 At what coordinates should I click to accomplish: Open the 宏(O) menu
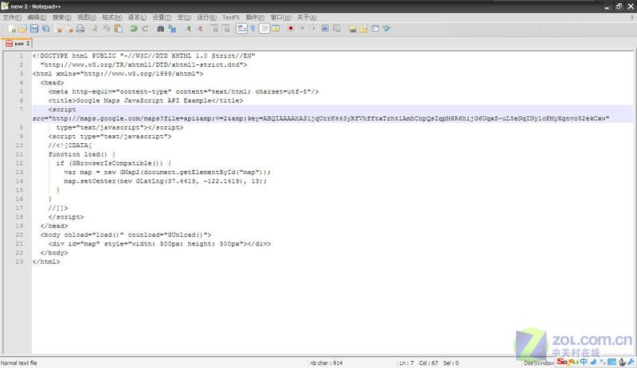[x=184, y=17]
